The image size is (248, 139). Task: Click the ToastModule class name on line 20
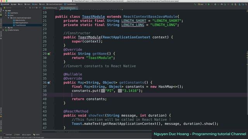click(93, 17)
